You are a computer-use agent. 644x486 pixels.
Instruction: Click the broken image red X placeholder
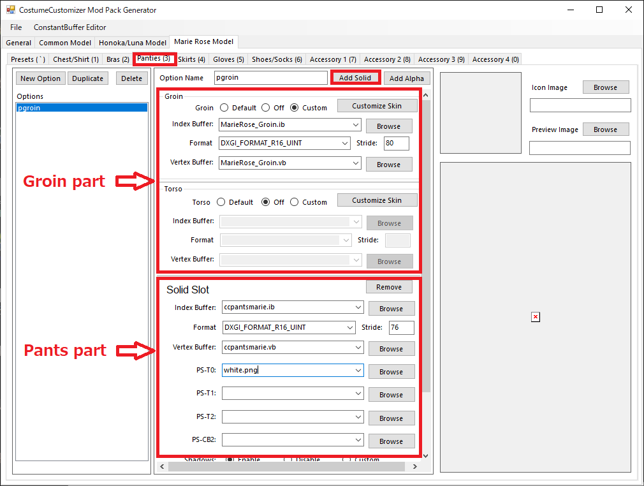coord(535,317)
